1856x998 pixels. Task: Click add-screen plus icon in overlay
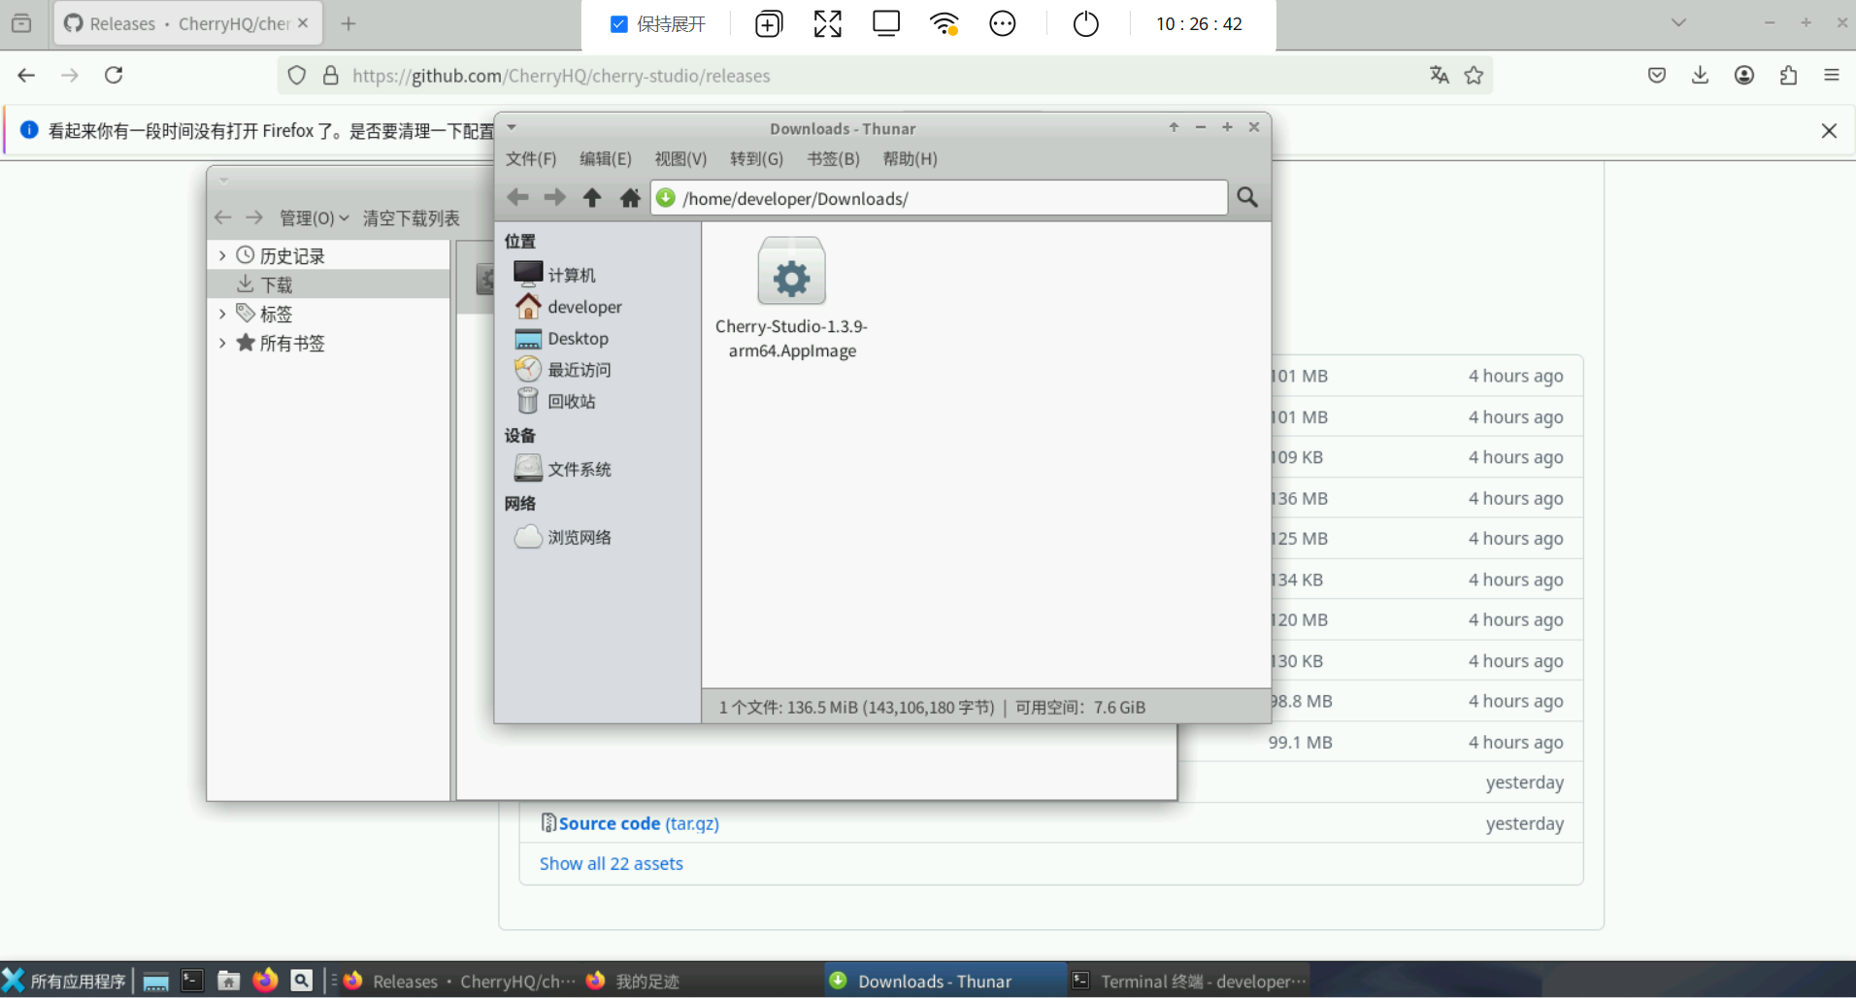(x=769, y=23)
